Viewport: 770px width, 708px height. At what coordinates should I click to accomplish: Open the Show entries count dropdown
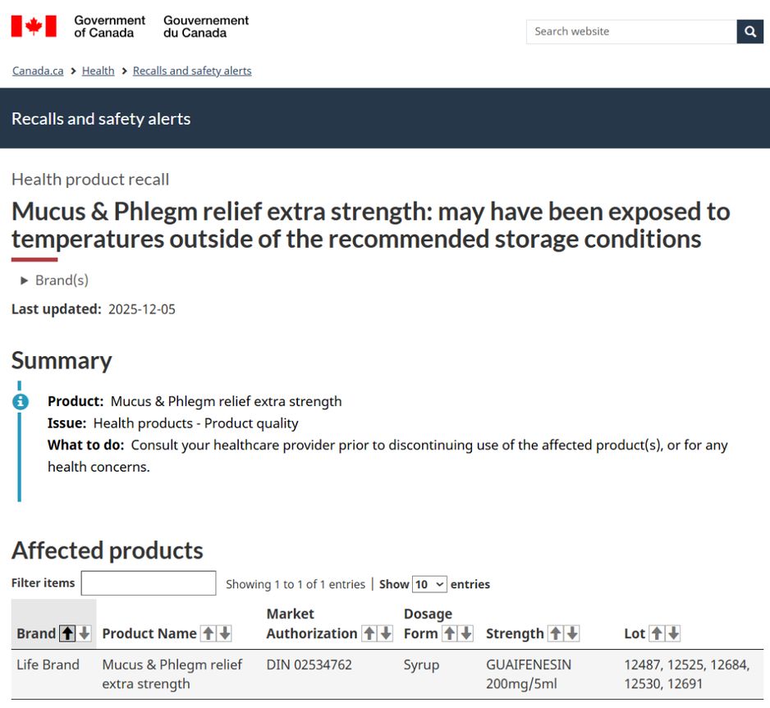(x=429, y=584)
